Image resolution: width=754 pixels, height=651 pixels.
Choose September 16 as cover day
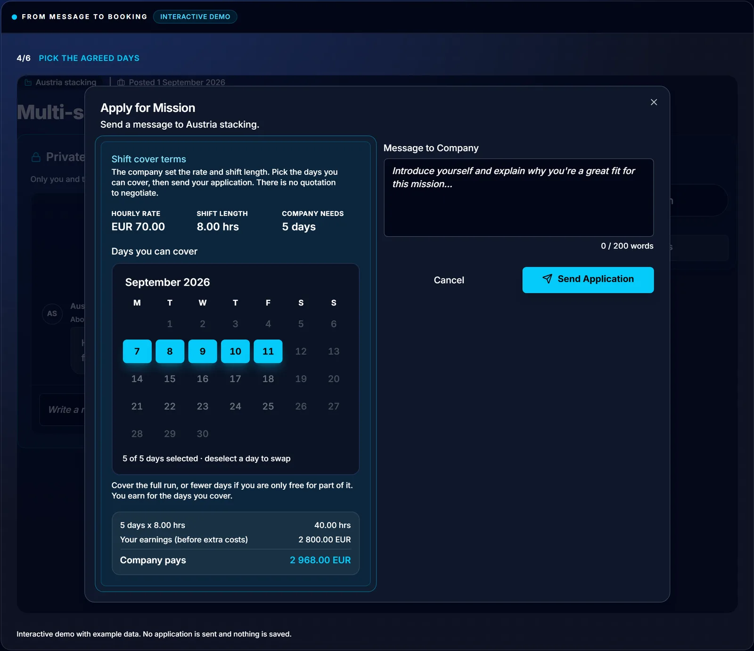(x=203, y=379)
